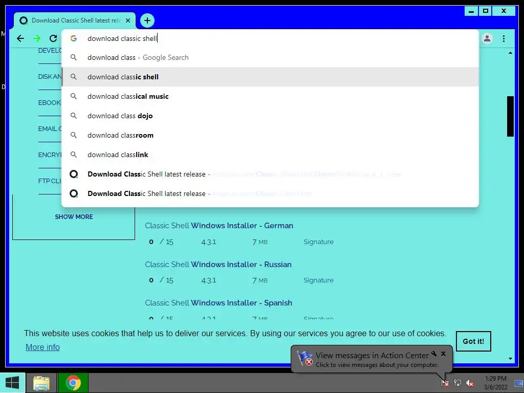Open the taskbar clock showing 1:29 PM
Viewport: 524px width, 393px height.
(x=495, y=383)
